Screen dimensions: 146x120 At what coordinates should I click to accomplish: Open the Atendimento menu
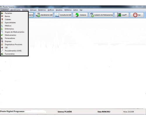tap(15, 10)
